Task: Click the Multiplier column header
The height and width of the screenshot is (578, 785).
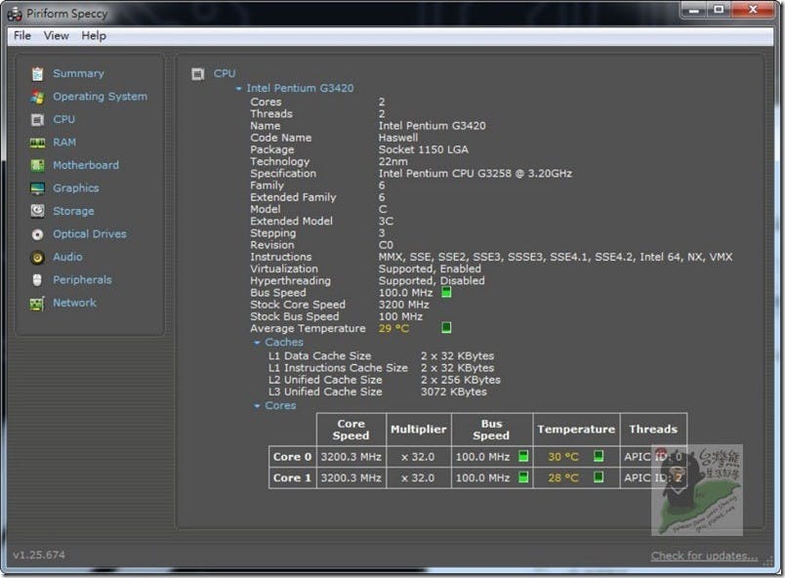Action: (x=419, y=430)
